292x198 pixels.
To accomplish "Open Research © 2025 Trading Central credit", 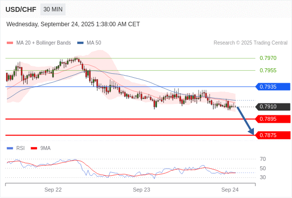I will (250, 43).
